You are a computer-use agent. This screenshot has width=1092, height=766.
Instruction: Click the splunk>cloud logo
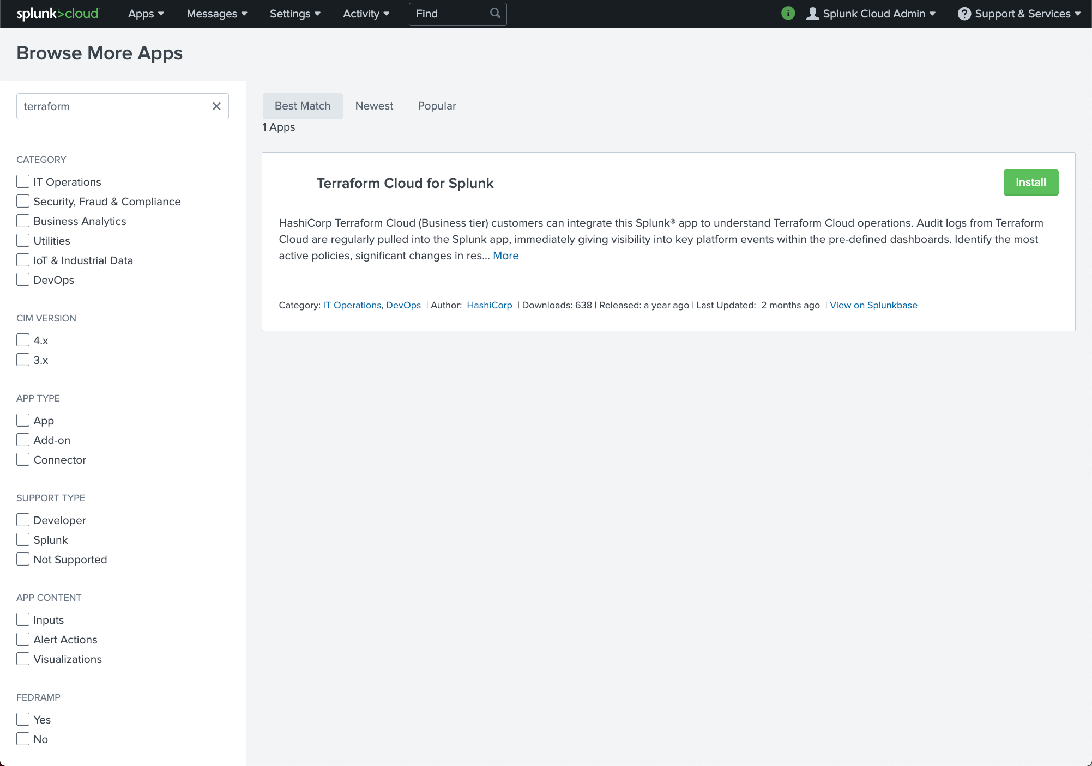pos(57,14)
